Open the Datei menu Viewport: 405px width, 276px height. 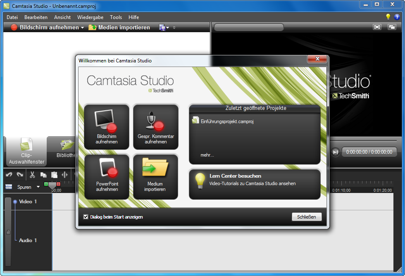12,17
